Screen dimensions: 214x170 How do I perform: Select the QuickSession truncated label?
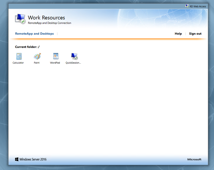click(73, 63)
